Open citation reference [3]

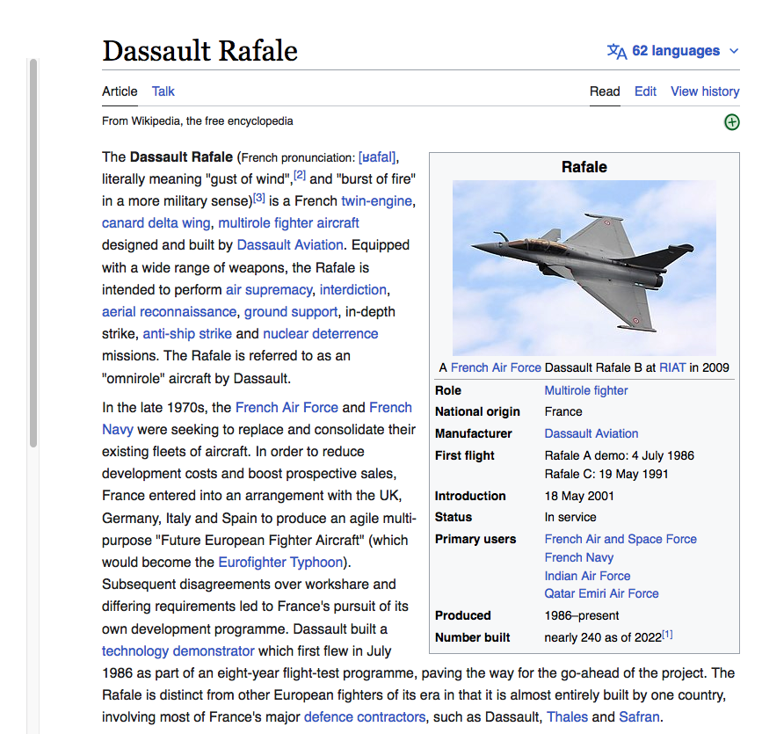(259, 198)
